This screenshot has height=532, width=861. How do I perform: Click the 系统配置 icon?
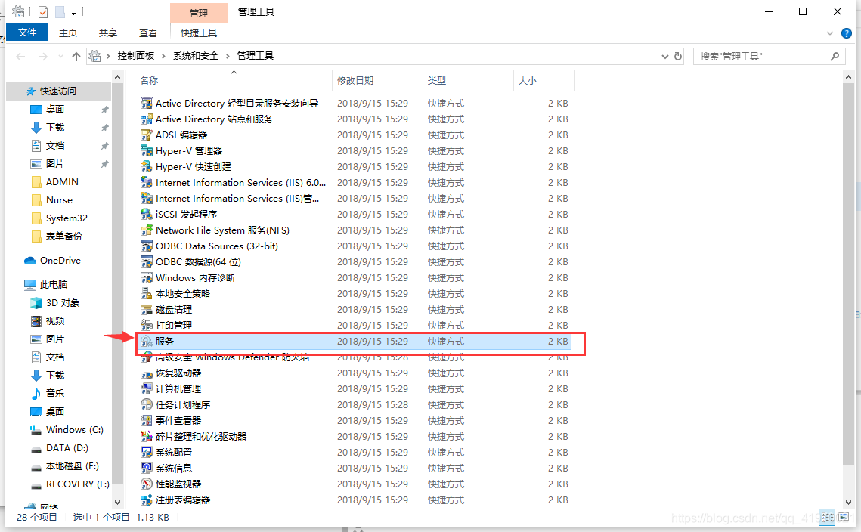point(146,453)
